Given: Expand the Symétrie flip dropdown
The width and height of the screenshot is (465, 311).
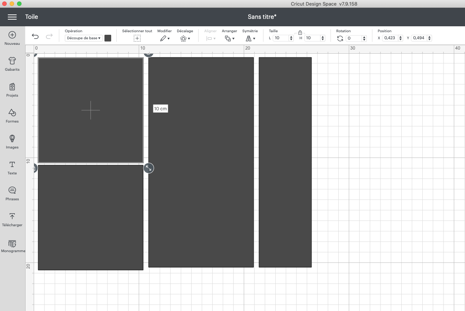Looking at the screenshot, I should [x=250, y=38].
